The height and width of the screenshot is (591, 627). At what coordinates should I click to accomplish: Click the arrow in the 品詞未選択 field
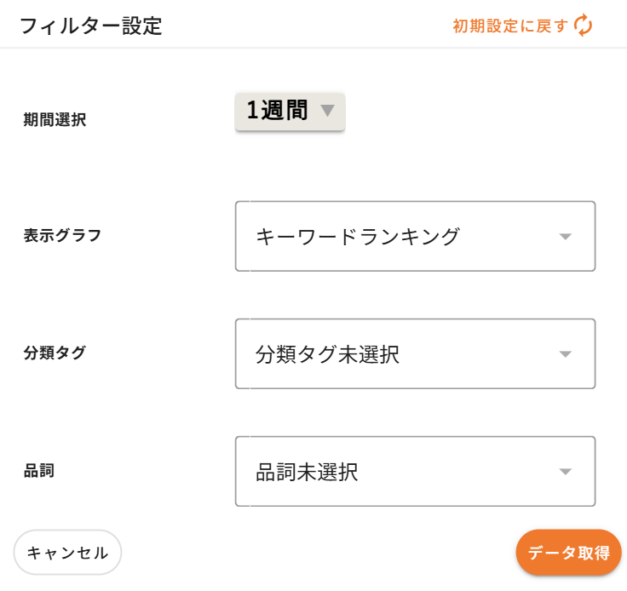coord(565,472)
